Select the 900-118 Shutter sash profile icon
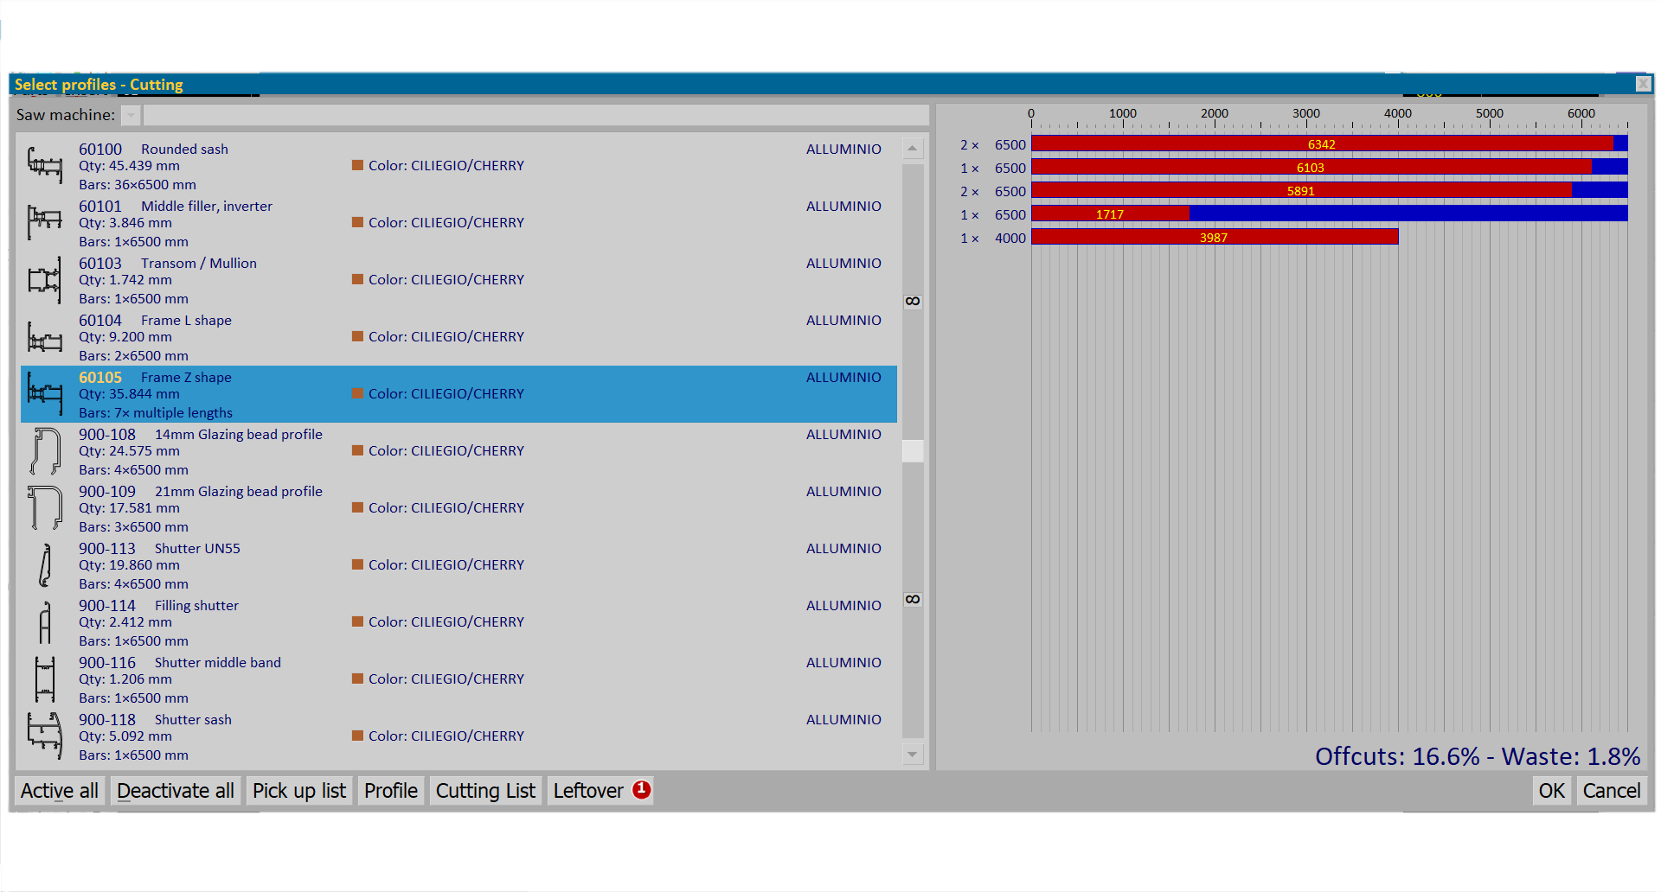This screenshot has height=892, width=1661. 45,736
